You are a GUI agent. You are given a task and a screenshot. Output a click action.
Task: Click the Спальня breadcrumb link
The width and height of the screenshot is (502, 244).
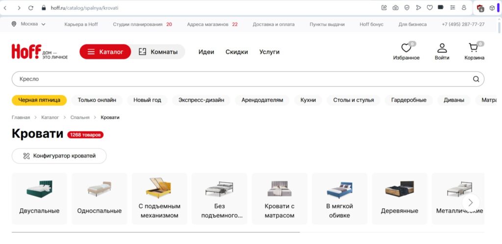click(80, 118)
